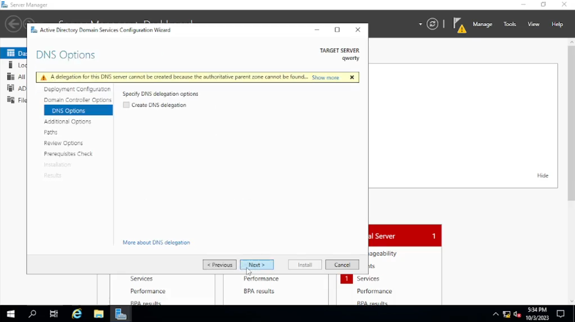Open Task View on taskbar
Viewport: 575px width, 322px height.
click(x=54, y=314)
